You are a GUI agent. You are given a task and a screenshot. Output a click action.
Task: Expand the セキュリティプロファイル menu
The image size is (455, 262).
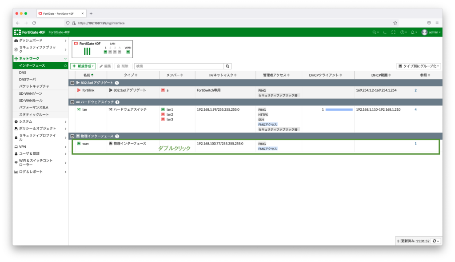40,137
